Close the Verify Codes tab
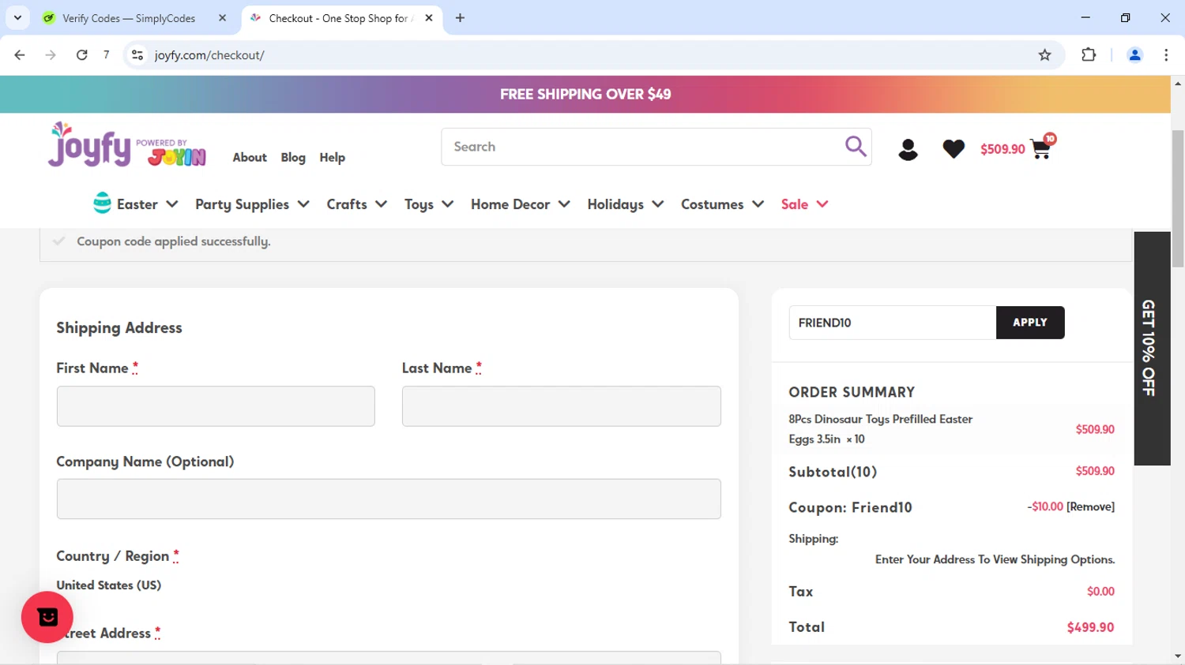The width and height of the screenshot is (1185, 665). pos(222,18)
